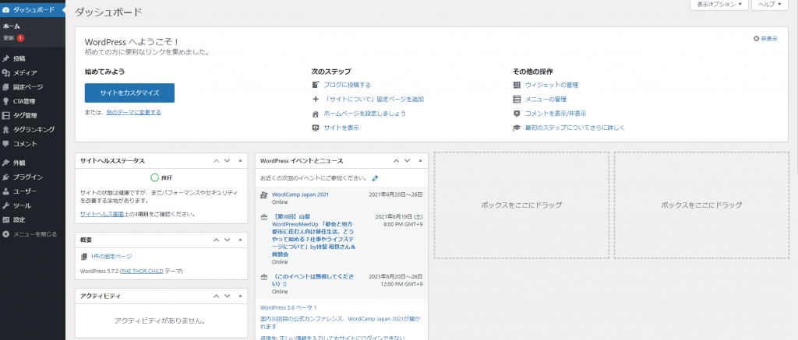Click the pushpin icon next to 投稿
This screenshot has width=798, height=340.
point(6,58)
